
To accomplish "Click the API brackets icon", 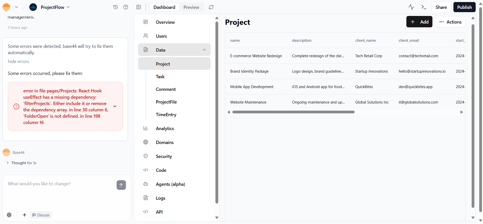I will [146, 212].
